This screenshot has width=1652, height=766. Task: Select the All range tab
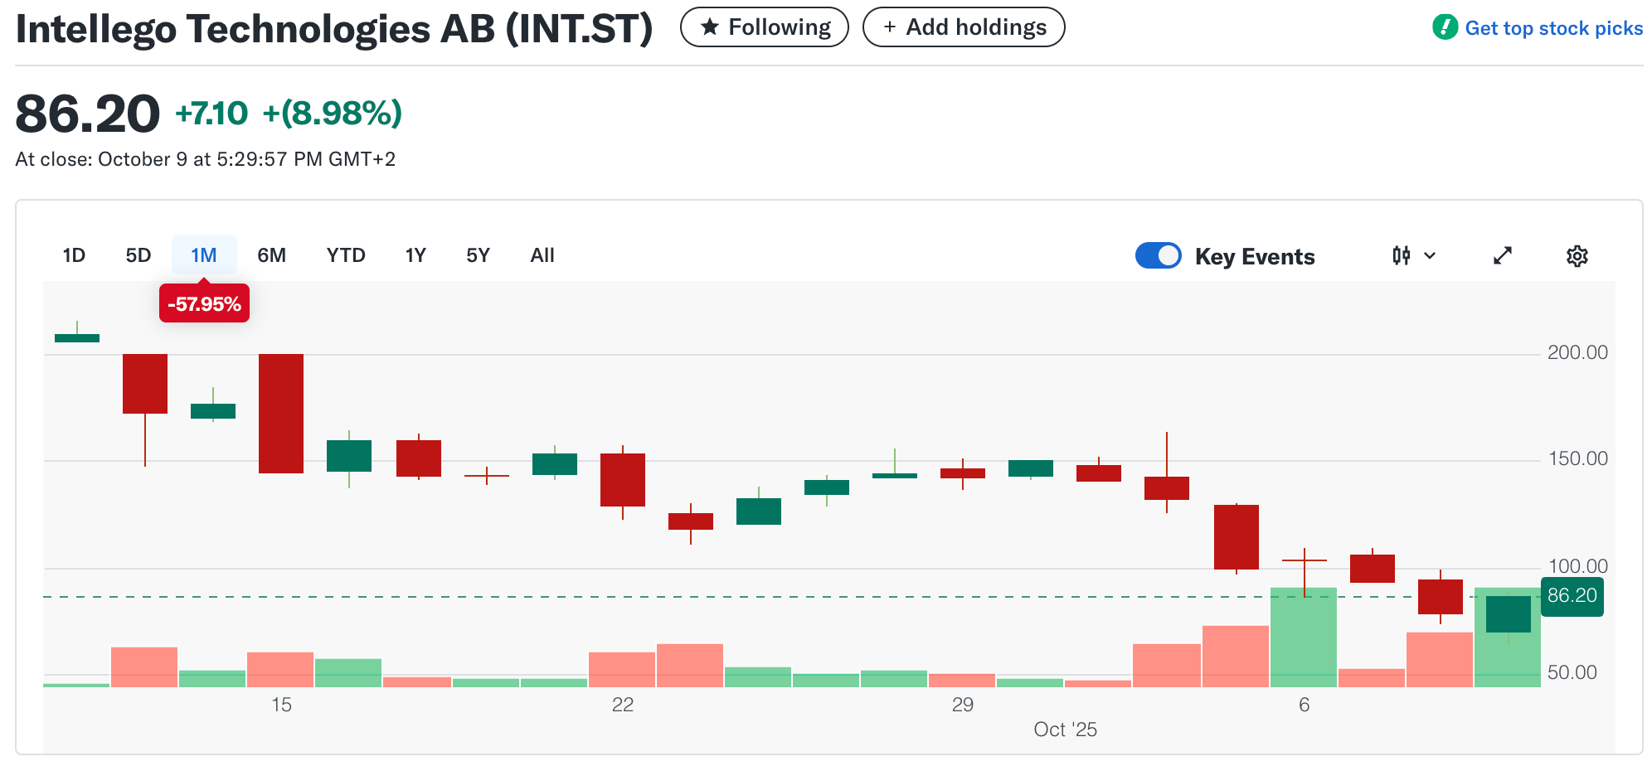coord(542,255)
